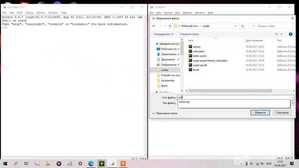Open Run menu in untitled editor

click(x=178, y=13)
